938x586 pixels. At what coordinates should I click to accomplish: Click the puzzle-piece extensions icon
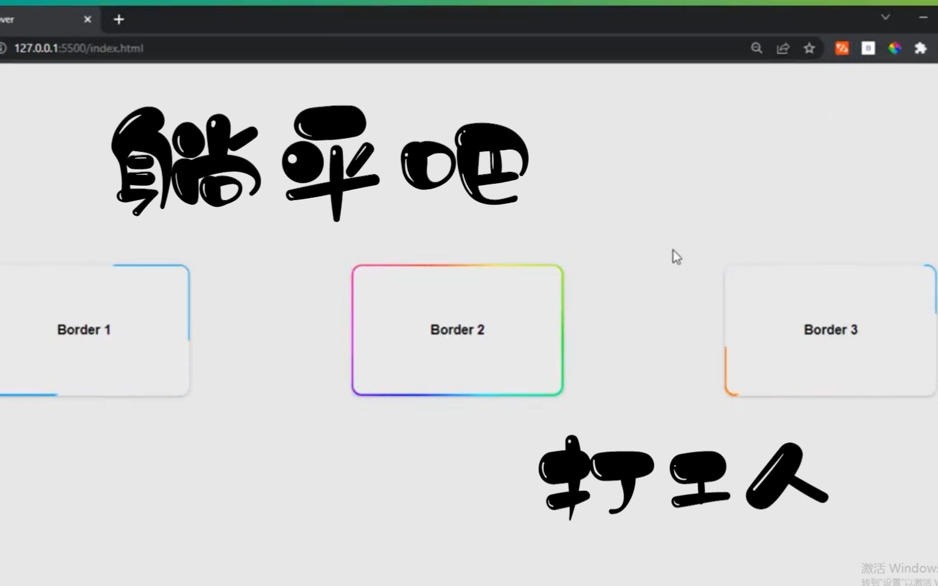click(x=921, y=48)
